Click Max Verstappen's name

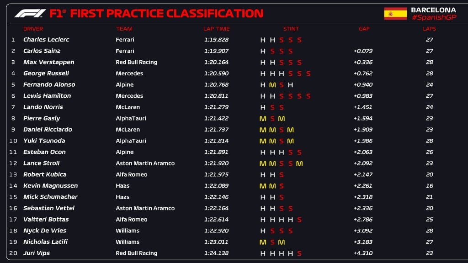click(x=48, y=62)
